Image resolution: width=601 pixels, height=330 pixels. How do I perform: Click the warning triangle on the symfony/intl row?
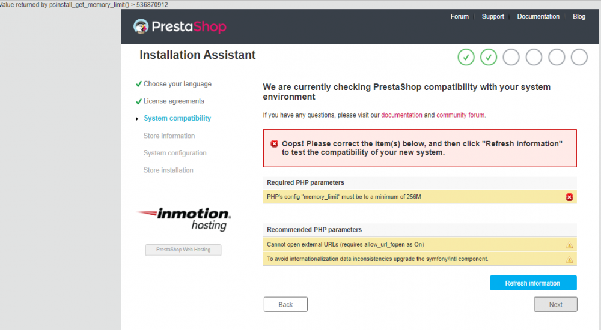tap(569, 260)
